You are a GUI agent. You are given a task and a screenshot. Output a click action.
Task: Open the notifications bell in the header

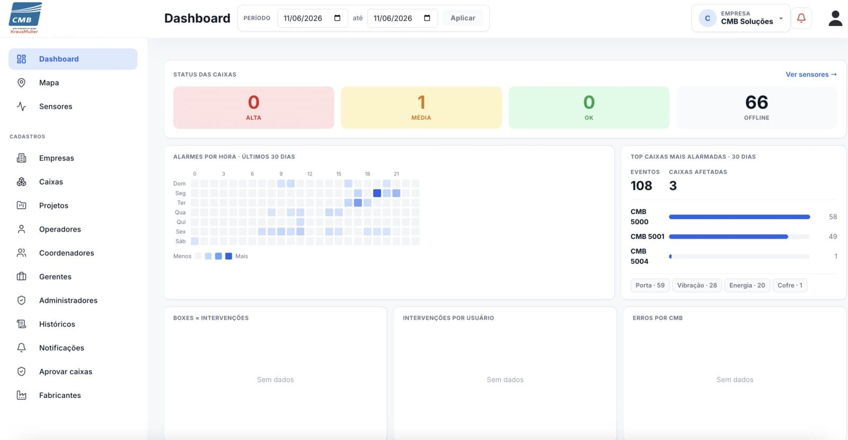(x=801, y=18)
